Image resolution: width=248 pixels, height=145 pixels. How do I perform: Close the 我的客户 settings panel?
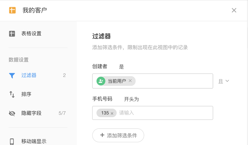pyautogui.click(x=234, y=10)
